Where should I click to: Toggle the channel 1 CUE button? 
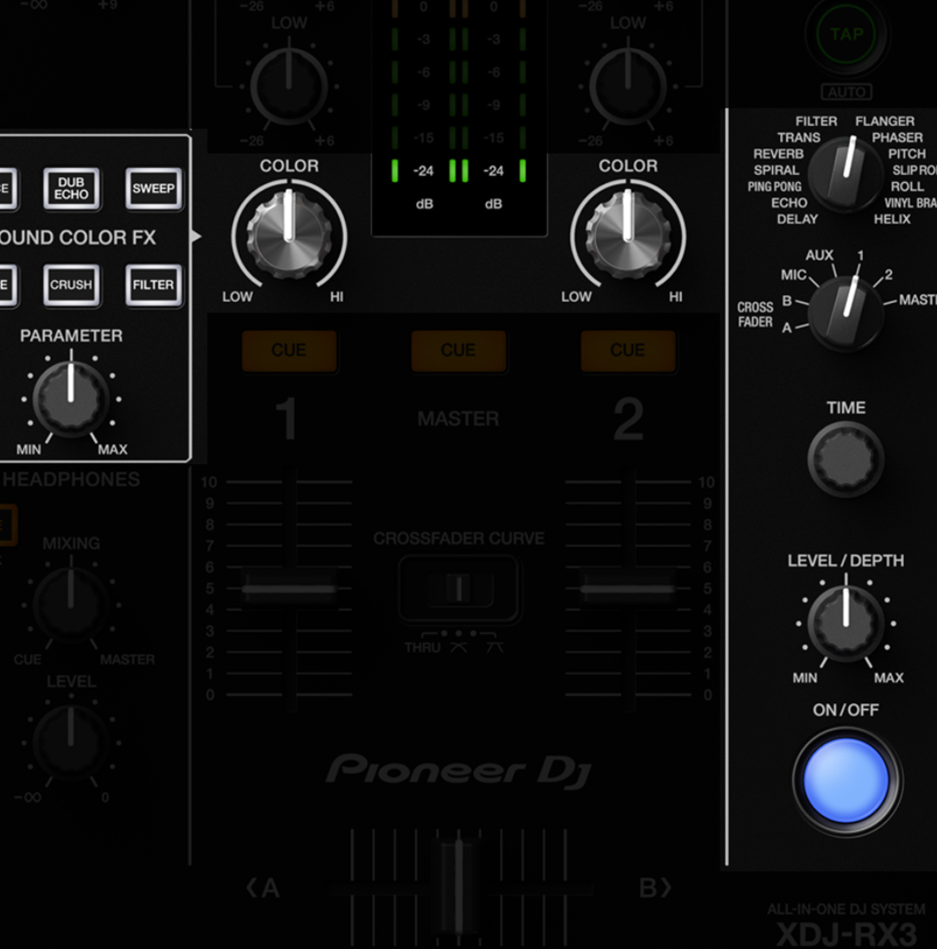point(289,350)
